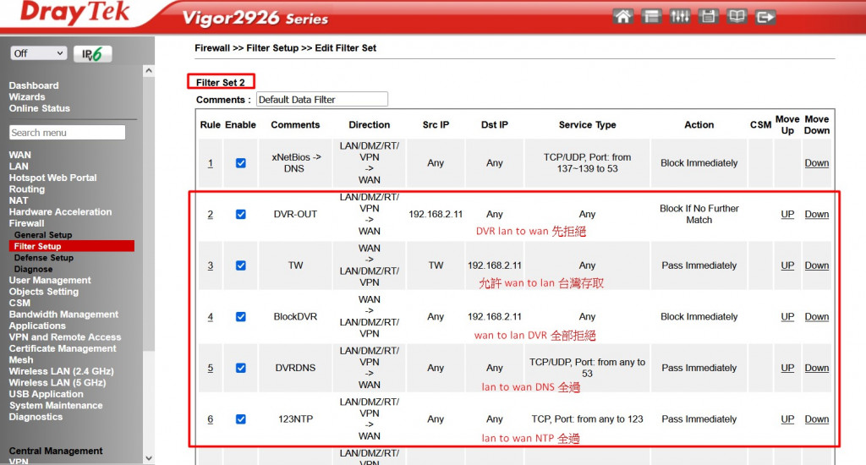
Task: Open rule 2 link
Action: point(211,214)
